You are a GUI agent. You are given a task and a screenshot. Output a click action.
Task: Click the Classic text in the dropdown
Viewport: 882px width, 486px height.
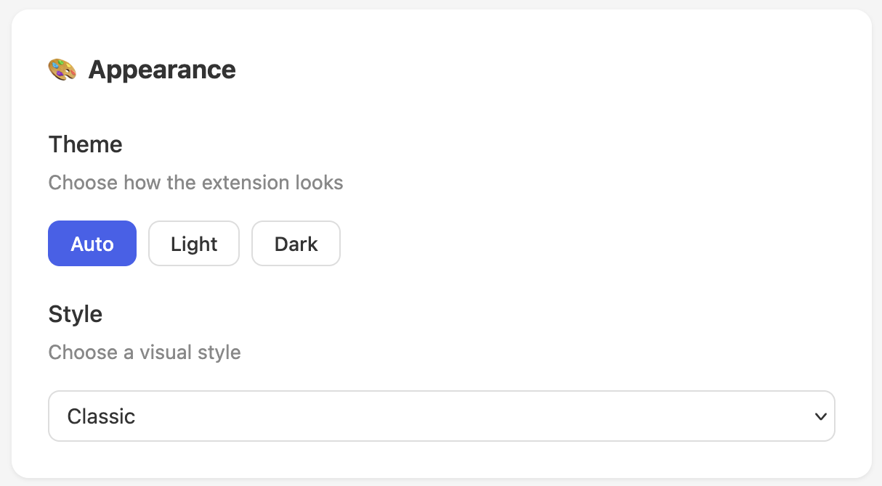(101, 416)
